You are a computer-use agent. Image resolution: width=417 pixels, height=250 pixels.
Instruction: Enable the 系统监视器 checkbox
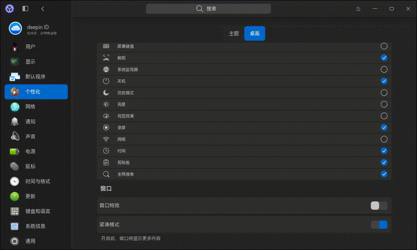384,69
